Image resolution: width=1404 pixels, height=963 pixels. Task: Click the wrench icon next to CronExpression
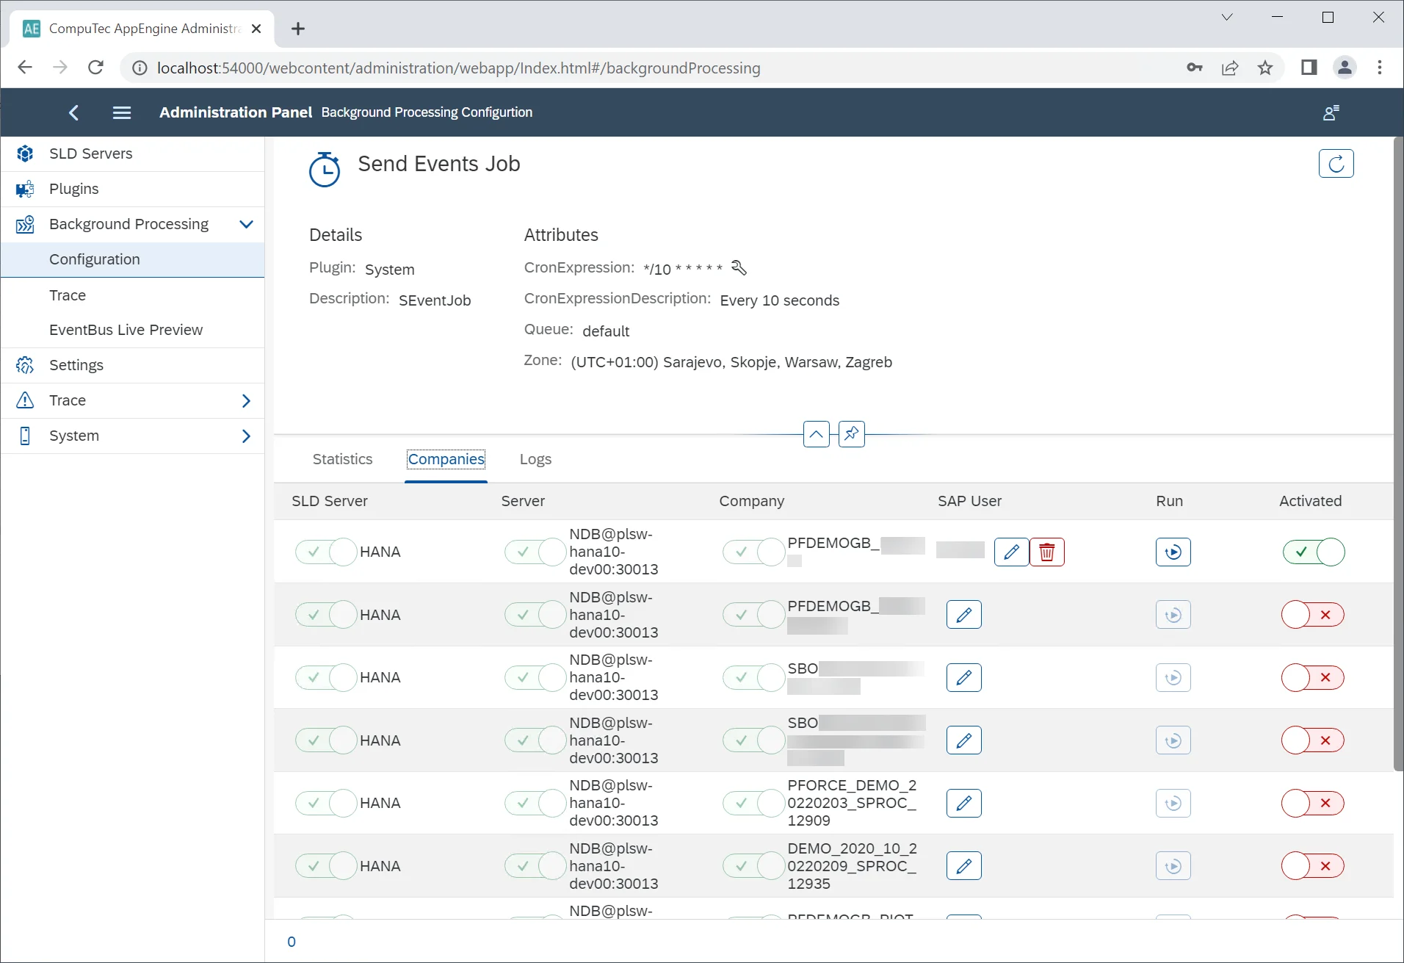point(739,268)
